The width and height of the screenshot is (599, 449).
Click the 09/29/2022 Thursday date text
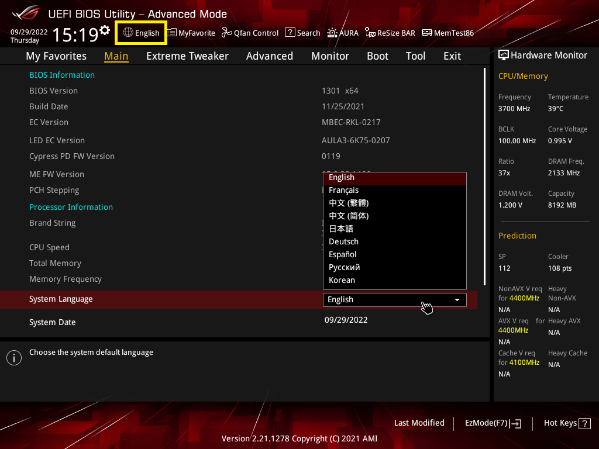pos(29,36)
